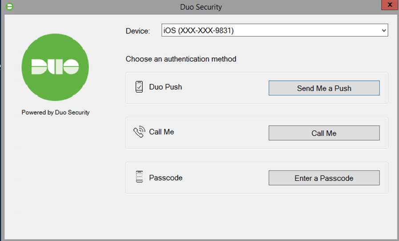Click the Device dropdown chevron arrow
Image resolution: width=399 pixels, height=241 pixels.
coord(384,31)
